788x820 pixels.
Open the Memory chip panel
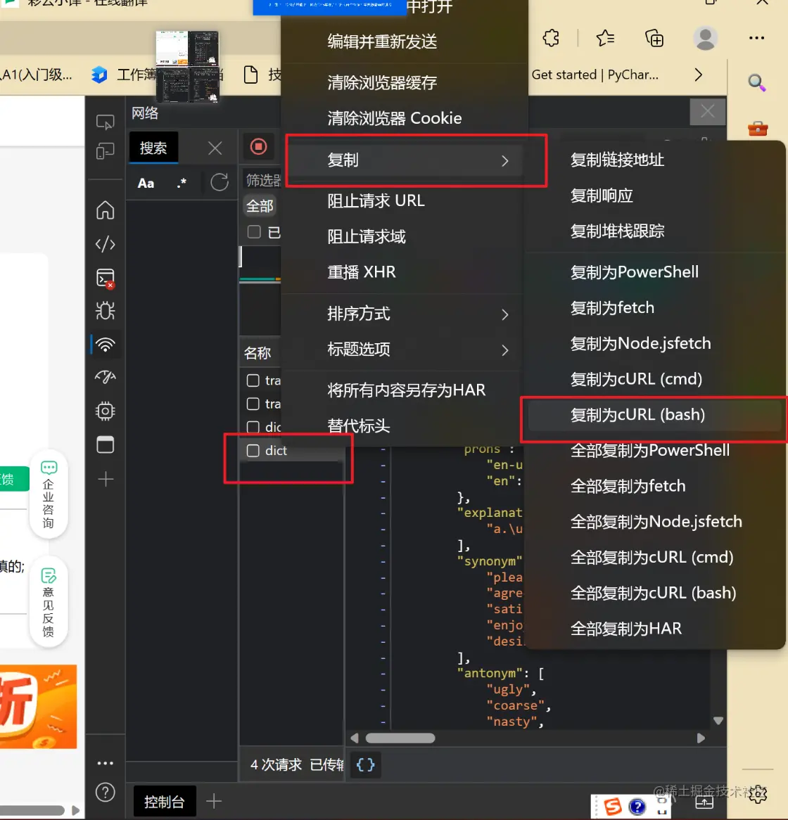click(105, 411)
